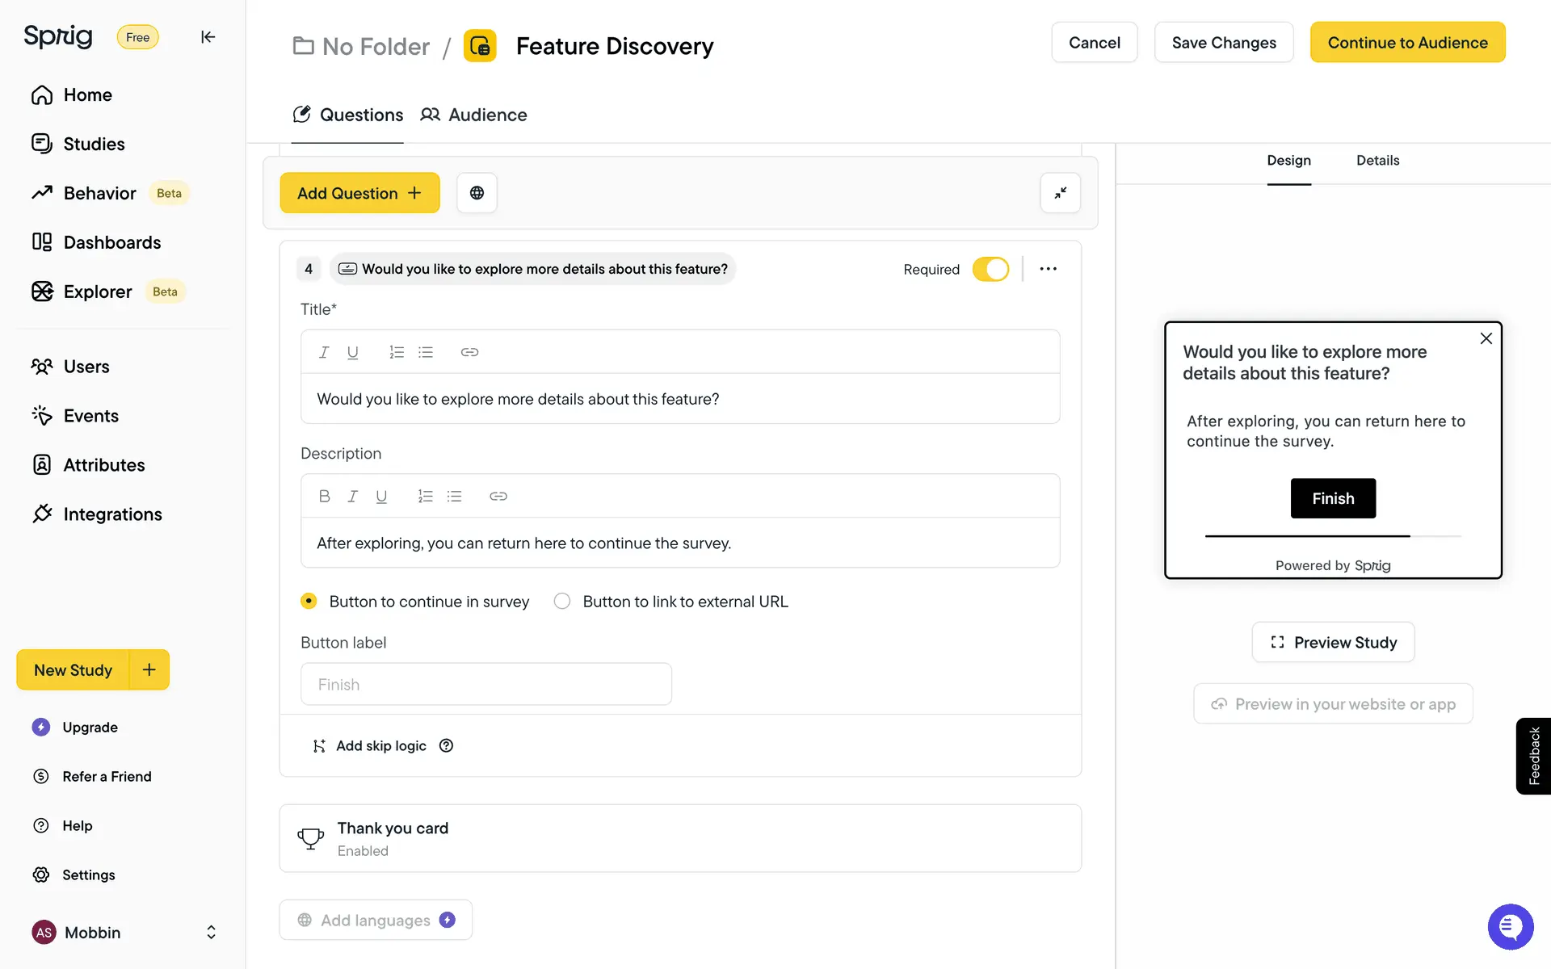Open the Details tab in preview panel
The width and height of the screenshot is (1551, 969).
click(x=1377, y=161)
